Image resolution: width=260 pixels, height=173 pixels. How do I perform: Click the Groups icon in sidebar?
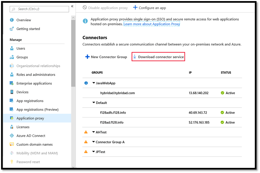[12, 57]
